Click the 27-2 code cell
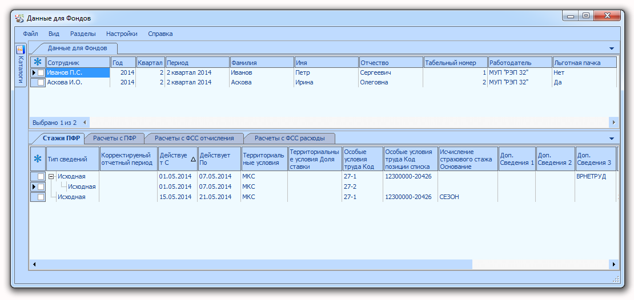Image resolution: width=634 pixels, height=300 pixels. click(x=363, y=187)
